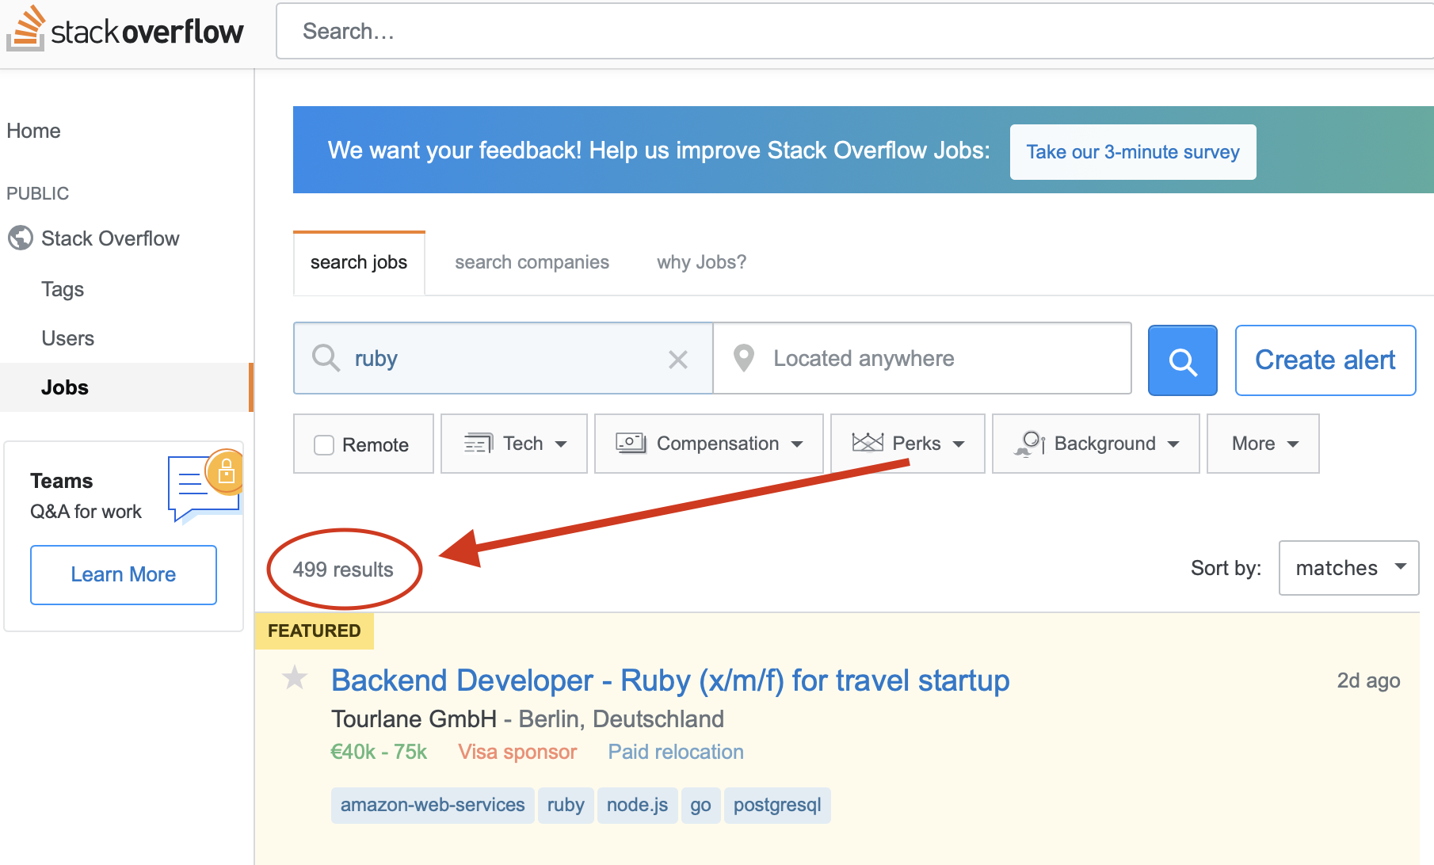This screenshot has height=865, width=1434.
Task: Star the Backend Developer job listing
Action: tap(294, 679)
